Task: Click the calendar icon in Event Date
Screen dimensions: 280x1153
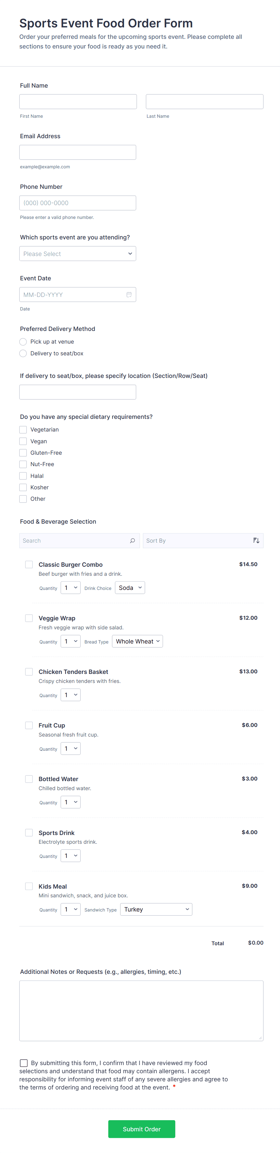Action: click(129, 294)
